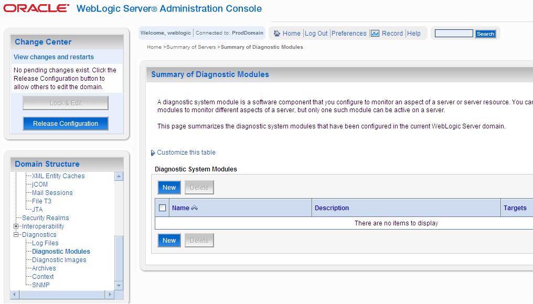Focus the search input field
The image size is (533, 304).
tap(454, 34)
